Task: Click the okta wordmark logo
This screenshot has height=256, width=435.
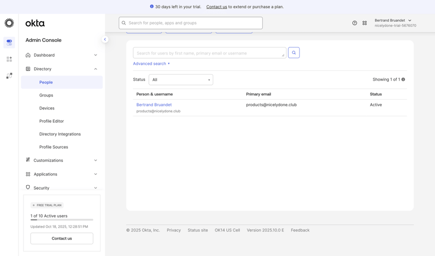Action: tap(35, 23)
